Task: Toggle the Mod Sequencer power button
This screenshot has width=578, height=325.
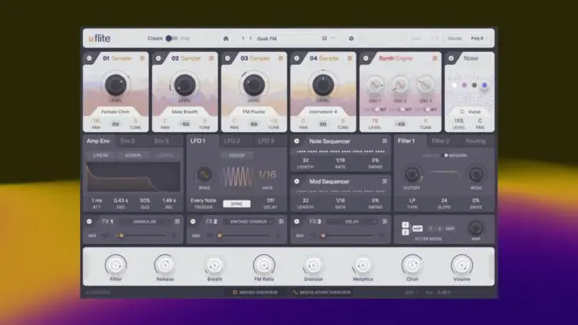Action: tap(297, 182)
